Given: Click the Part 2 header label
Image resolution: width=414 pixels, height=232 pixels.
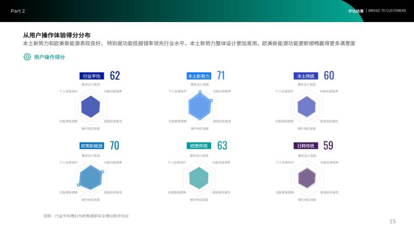Looking at the screenshot, I should (x=17, y=11).
